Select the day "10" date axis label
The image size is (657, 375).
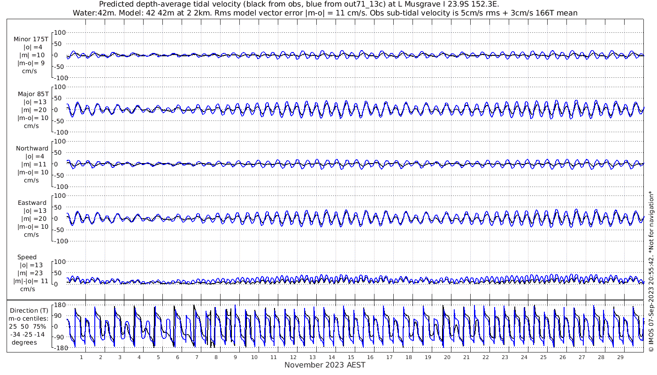tap(254, 357)
